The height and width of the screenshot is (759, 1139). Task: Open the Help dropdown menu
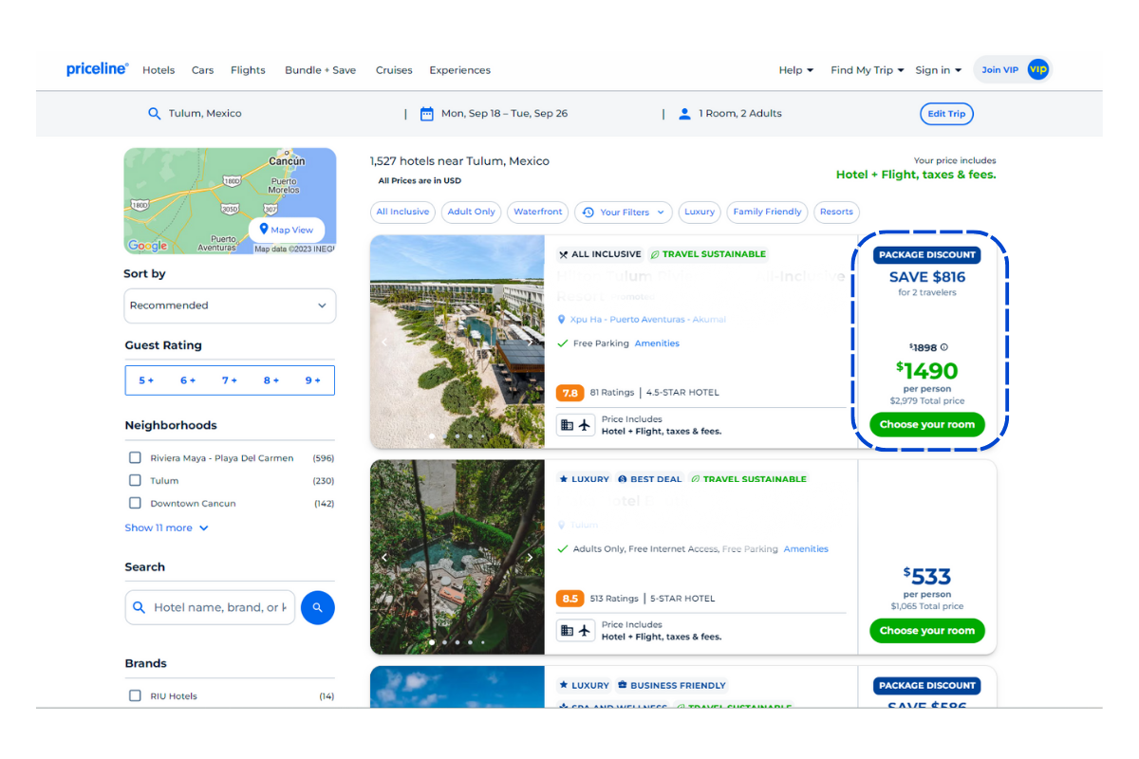coord(796,70)
